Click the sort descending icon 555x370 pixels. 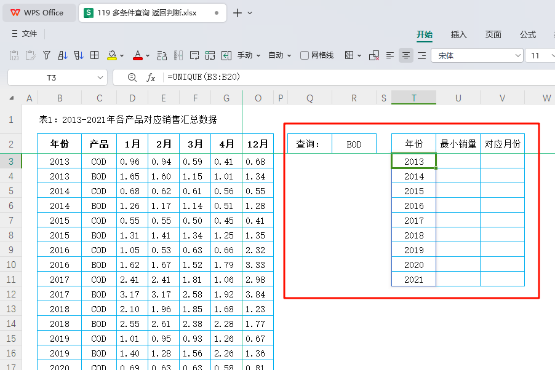click(x=79, y=55)
